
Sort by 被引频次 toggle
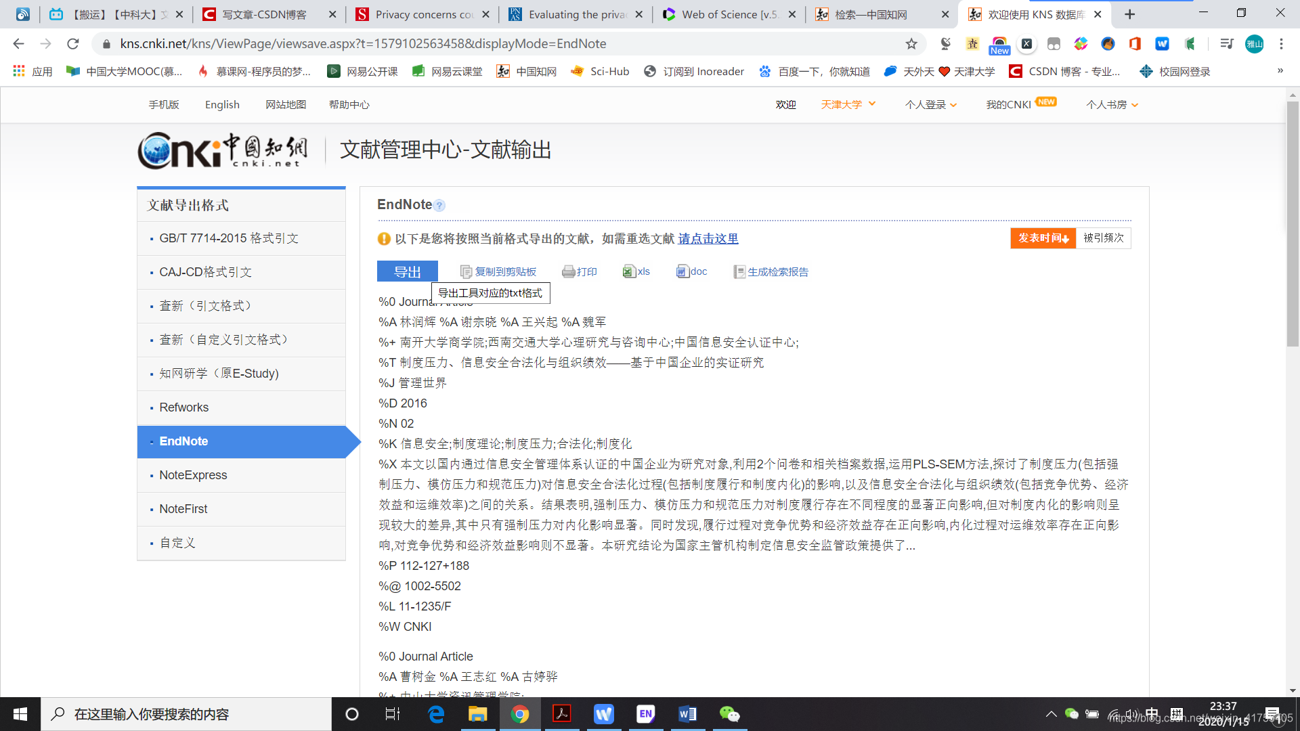1103,238
